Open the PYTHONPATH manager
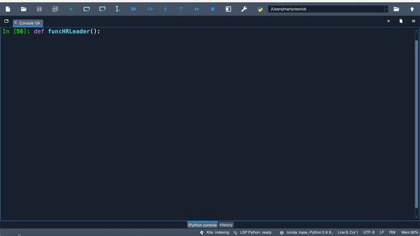 pyautogui.click(x=260, y=9)
